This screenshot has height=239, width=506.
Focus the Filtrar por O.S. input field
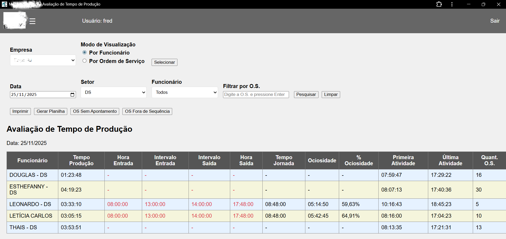click(256, 95)
